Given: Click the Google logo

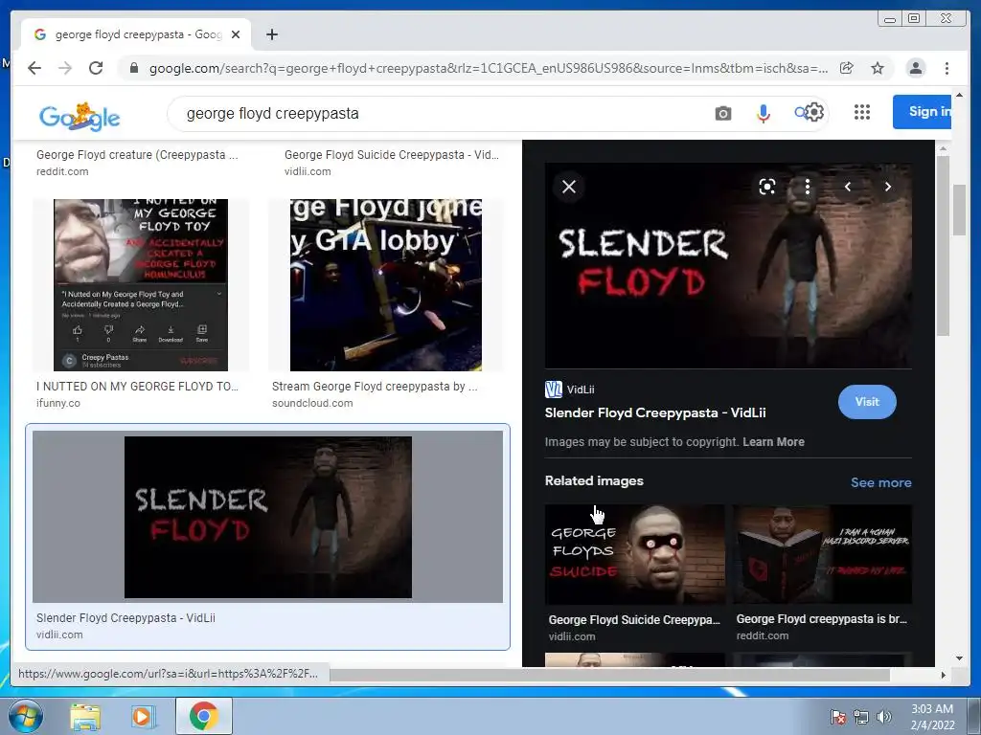Looking at the screenshot, I should coord(80,116).
